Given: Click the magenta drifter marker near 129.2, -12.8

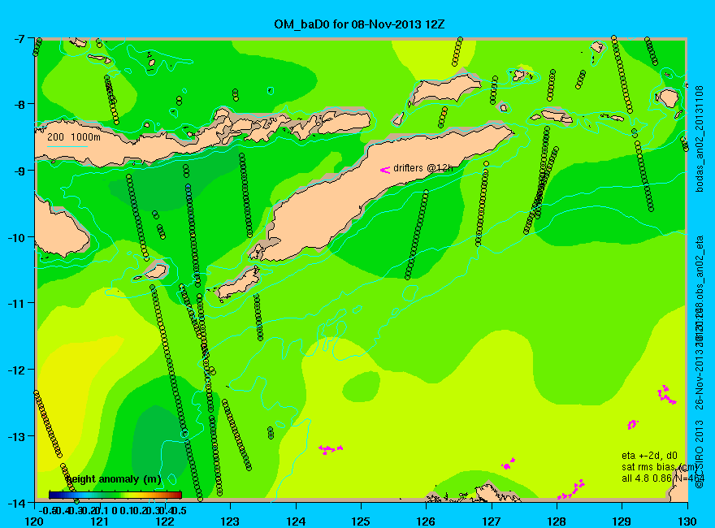Looking at the screenshot, I should point(632,425).
